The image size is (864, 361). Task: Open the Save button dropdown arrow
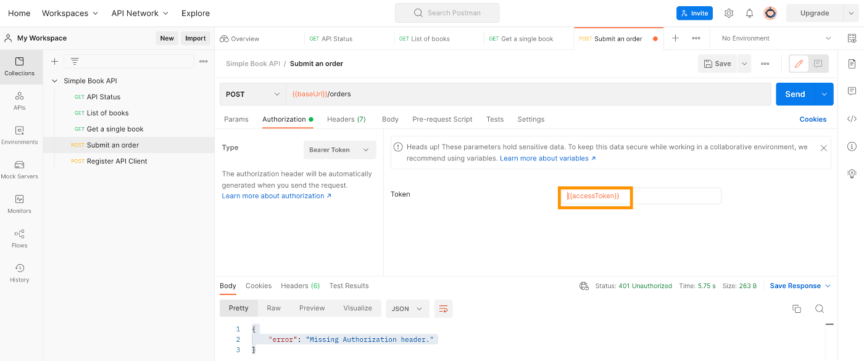744,64
